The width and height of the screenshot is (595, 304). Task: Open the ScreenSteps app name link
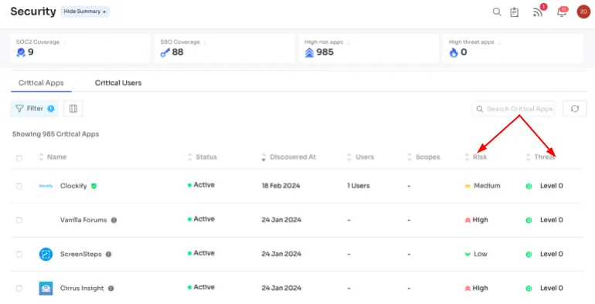pyautogui.click(x=81, y=255)
